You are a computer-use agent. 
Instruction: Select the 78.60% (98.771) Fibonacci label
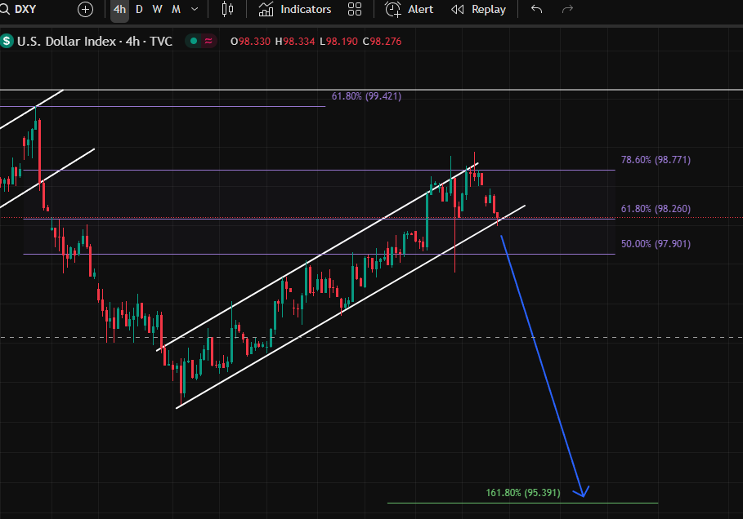pyautogui.click(x=656, y=160)
